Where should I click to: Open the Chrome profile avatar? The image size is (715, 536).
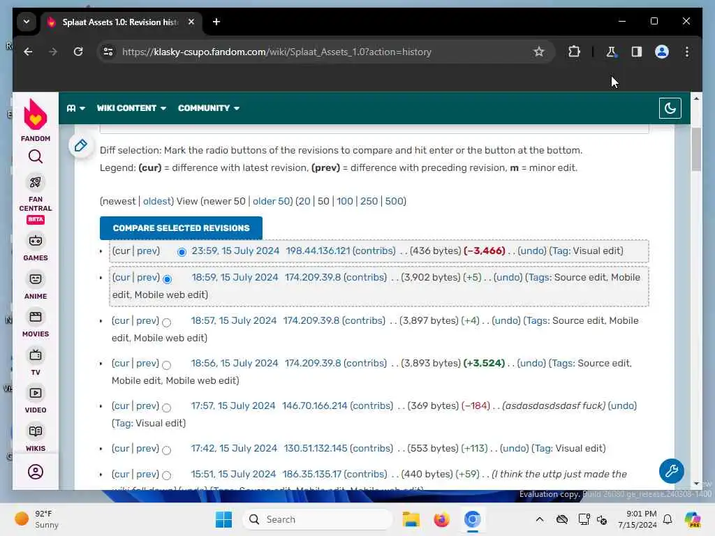click(662, 52)
